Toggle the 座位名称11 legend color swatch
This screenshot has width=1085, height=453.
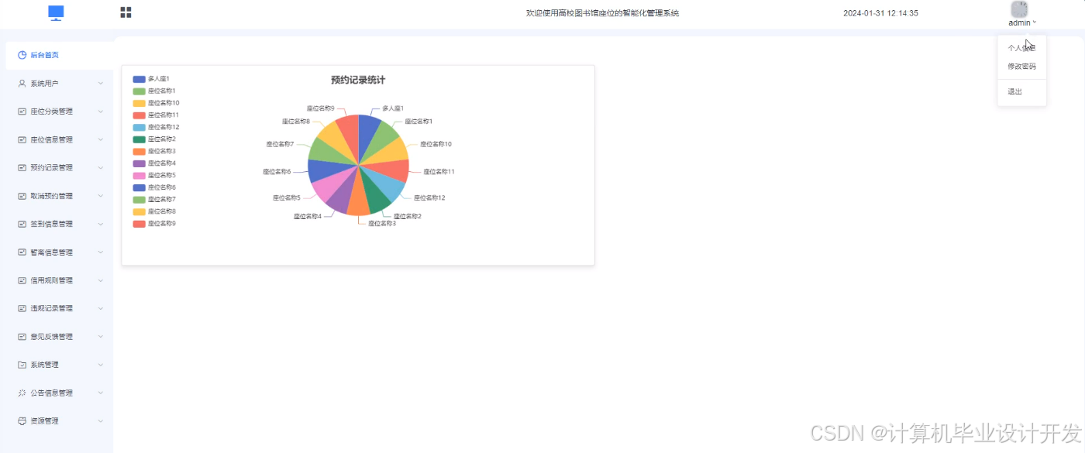[139, 115]
